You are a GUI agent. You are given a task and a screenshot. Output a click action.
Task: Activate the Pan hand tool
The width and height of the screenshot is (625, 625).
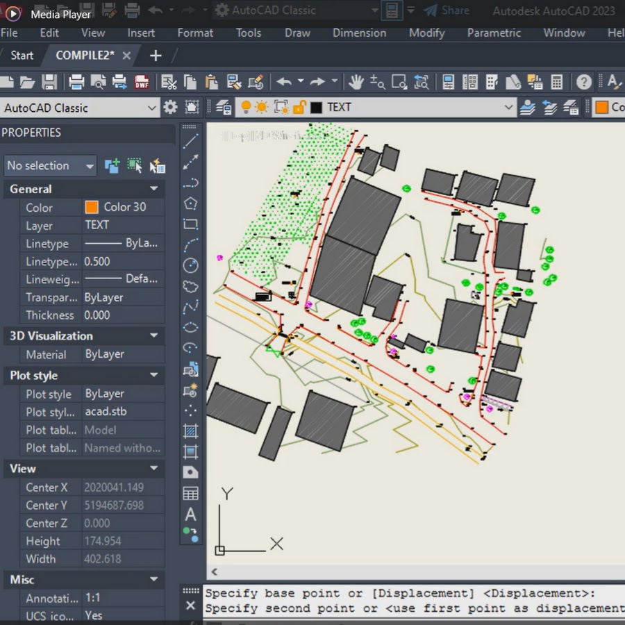pos(356,83)
